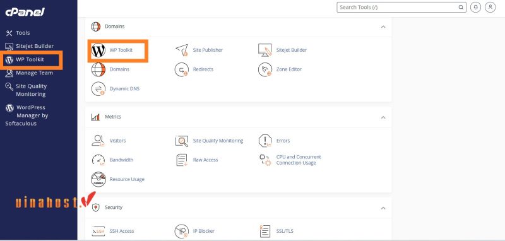This screenshot has height=241, width=505.
Task: Open the Visitors link
Action: (x=117, y=141)
